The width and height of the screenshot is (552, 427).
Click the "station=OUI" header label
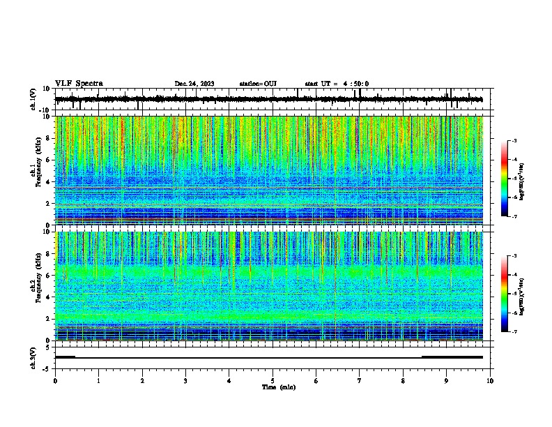click(258, 84)
